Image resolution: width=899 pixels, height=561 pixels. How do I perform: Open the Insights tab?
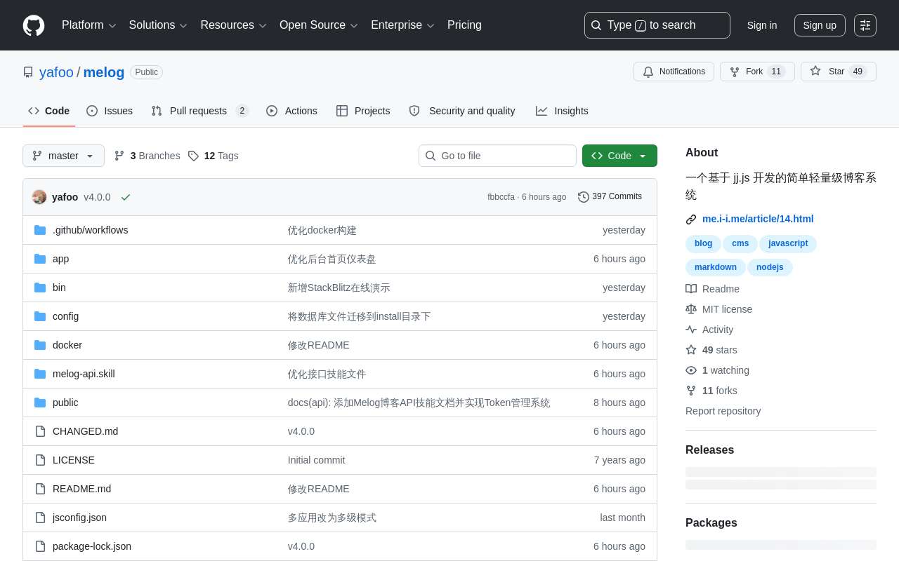tap(562, 111)
